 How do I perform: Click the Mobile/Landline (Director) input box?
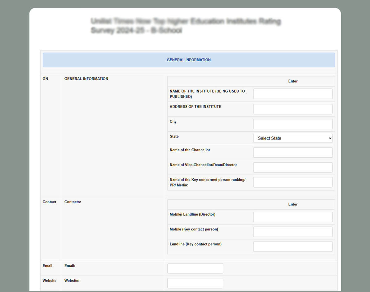(293, 217)
